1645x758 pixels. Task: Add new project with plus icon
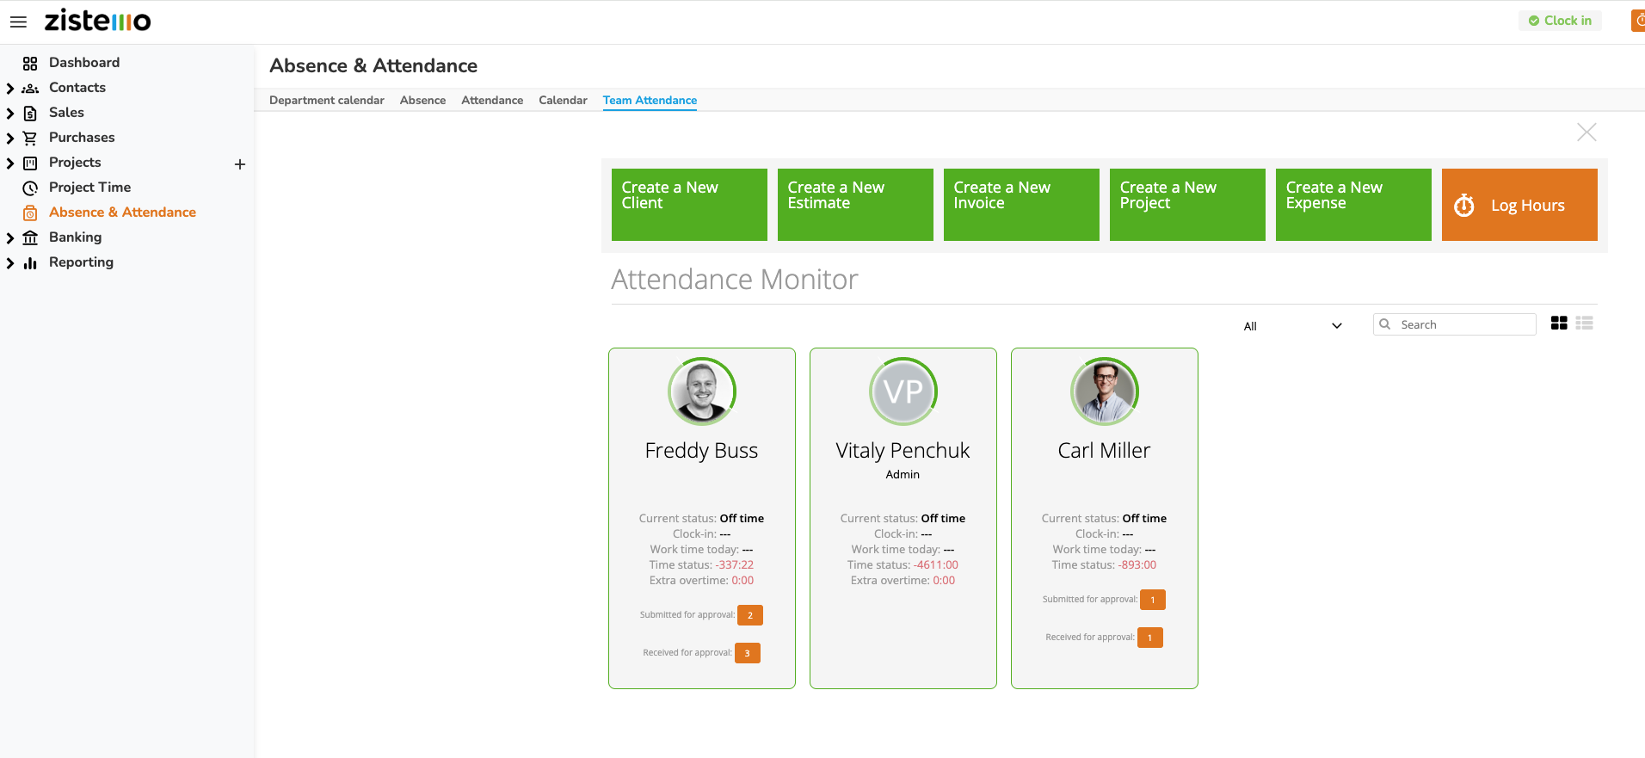[240, 163]
